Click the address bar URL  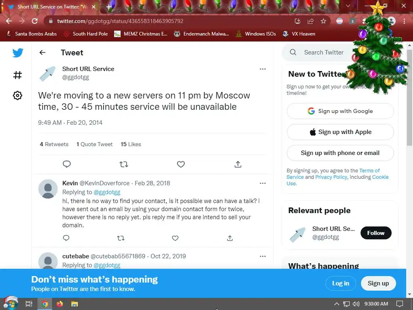tap(120, 21)
